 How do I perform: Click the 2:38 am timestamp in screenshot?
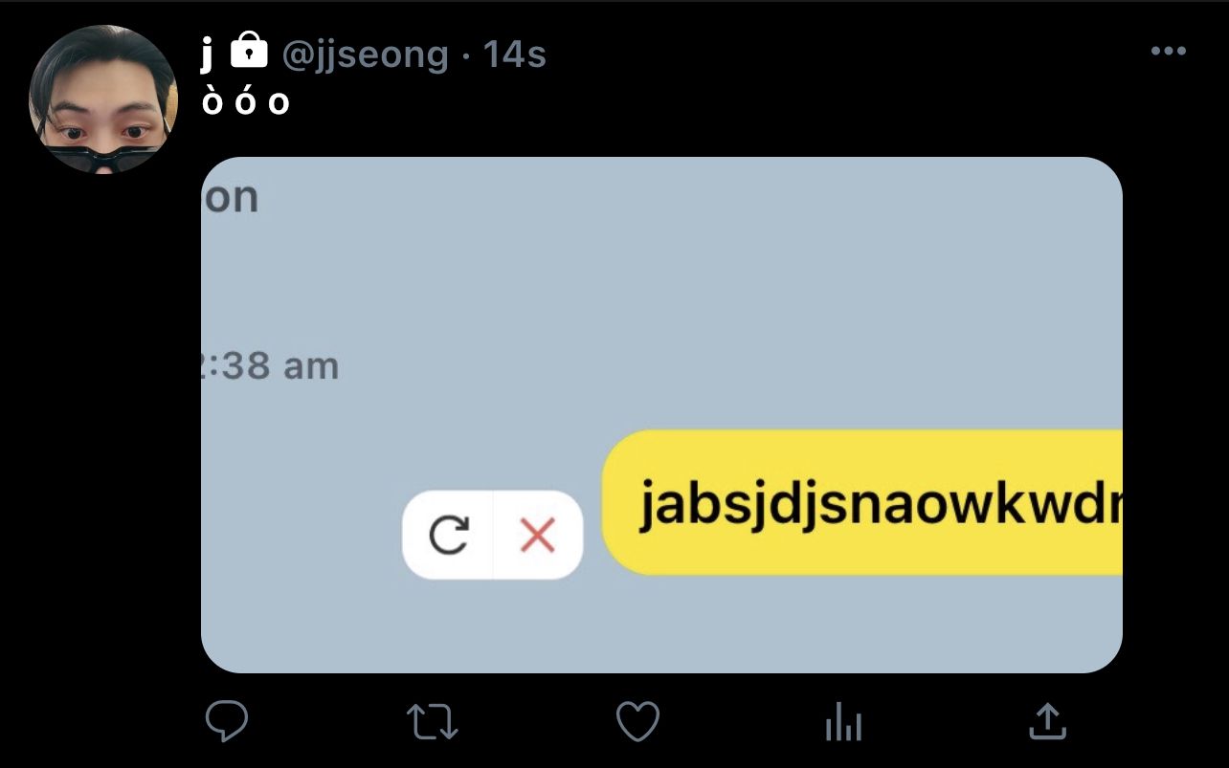coord(271,365)
